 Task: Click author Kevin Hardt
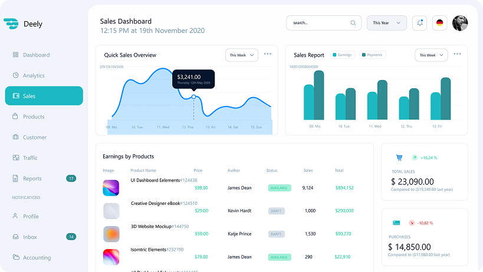(x=239, y=211)
